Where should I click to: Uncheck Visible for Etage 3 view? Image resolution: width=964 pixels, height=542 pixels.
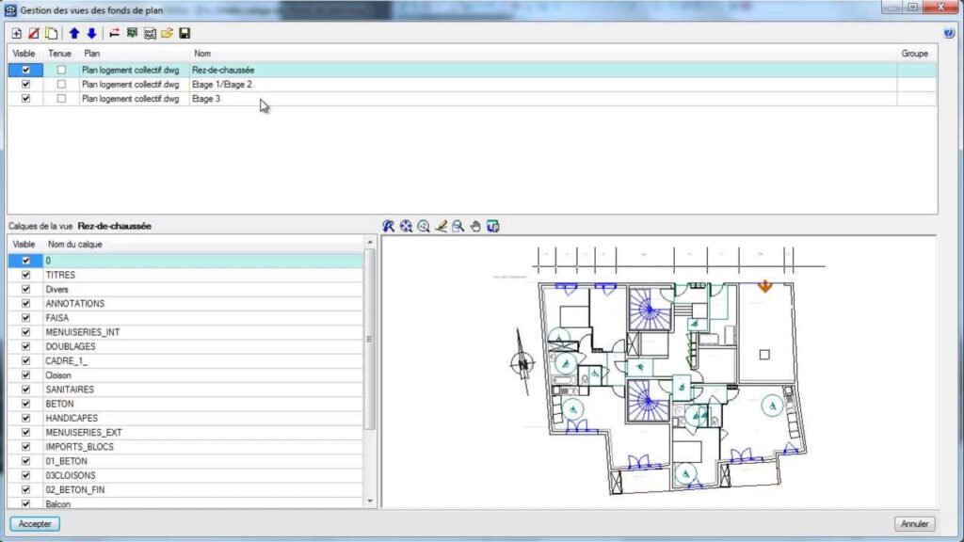(25, 99)
